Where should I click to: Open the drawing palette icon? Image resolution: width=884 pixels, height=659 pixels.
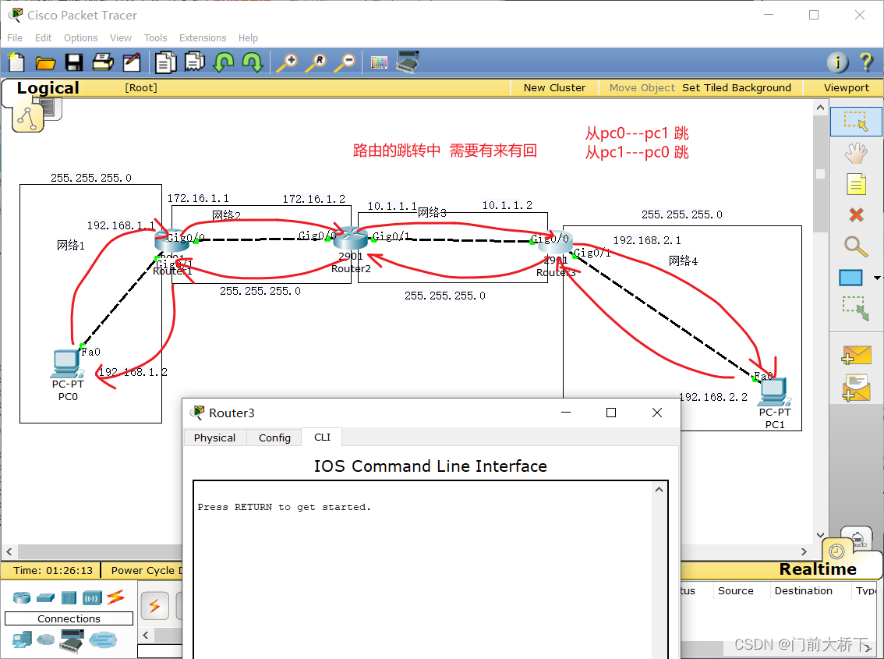point(379,62)
